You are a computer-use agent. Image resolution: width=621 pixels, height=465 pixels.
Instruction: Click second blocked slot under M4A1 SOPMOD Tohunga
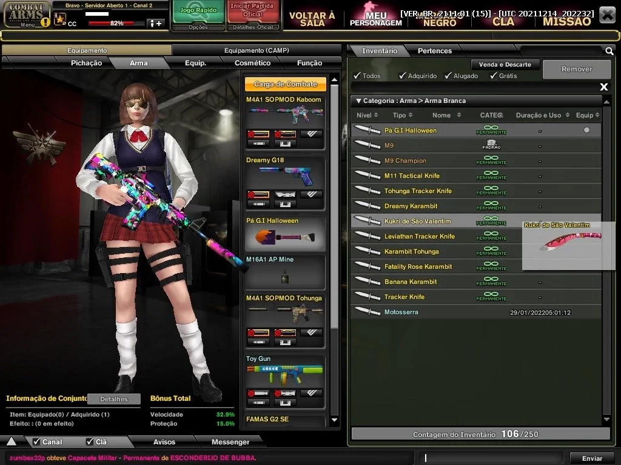pos(285,332)
